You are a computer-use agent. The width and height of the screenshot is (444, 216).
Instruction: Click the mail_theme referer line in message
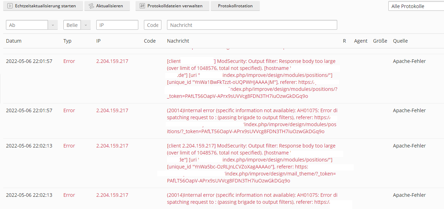pyautogui.click(x=280, y=174)
